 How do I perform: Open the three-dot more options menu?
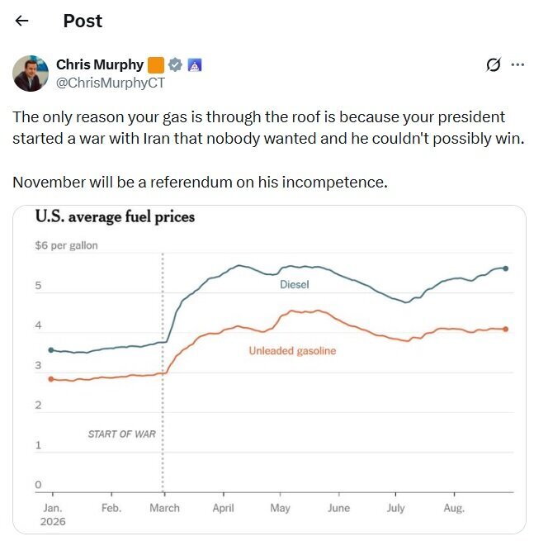pyautogui.click(x=517, y=64)
